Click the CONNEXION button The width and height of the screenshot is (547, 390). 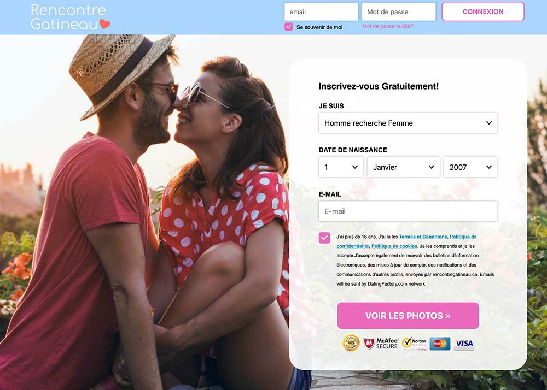(x=483, y=11)
